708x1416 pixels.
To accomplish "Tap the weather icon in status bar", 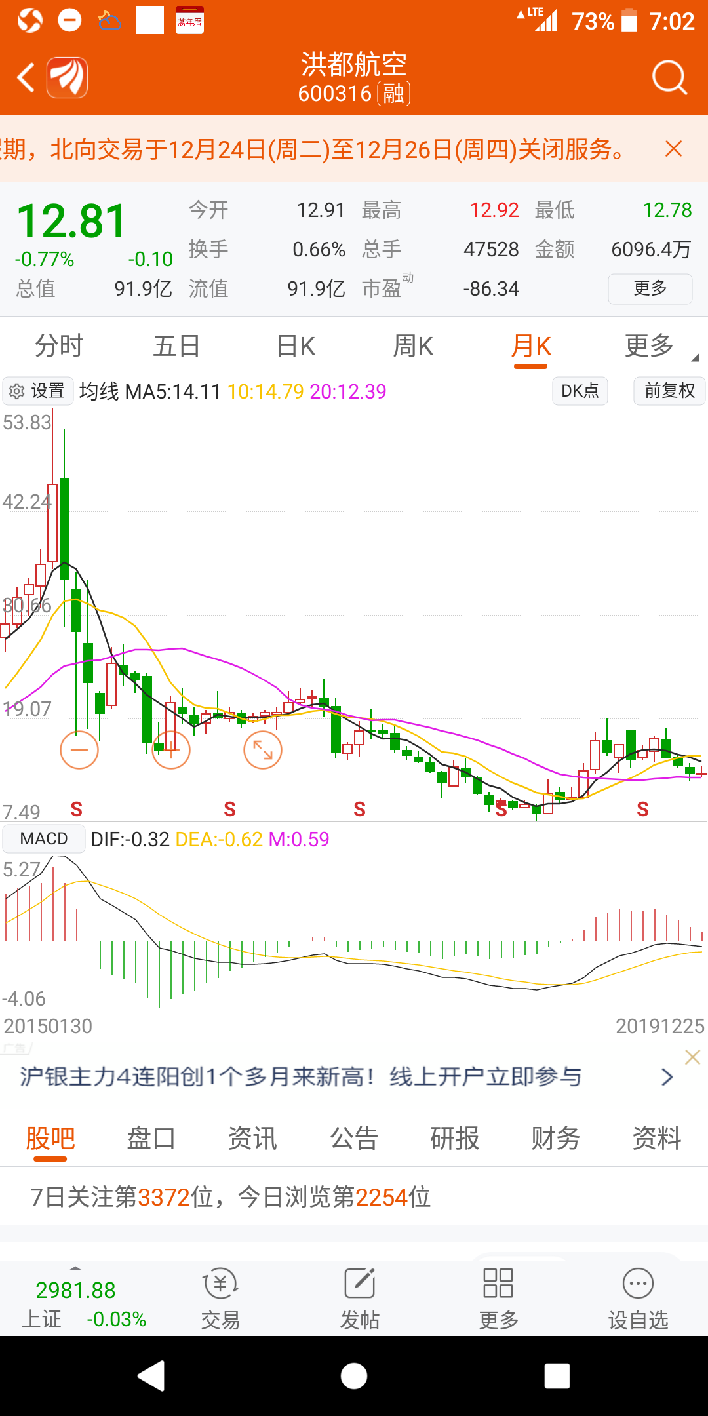I will click(x=109, y=20).
